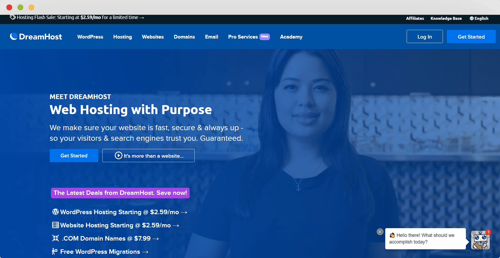
Task: Click the Latest Deals from DreamHost purple banner
Action: (x=120, y=193)
